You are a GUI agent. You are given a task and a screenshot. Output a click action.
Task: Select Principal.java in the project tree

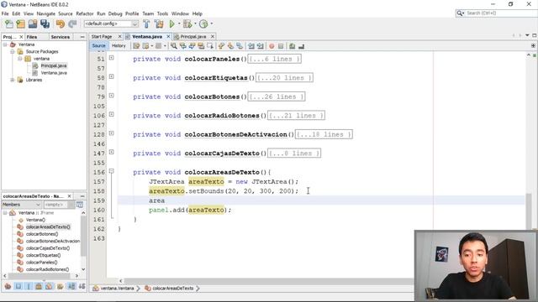point(54,65)
